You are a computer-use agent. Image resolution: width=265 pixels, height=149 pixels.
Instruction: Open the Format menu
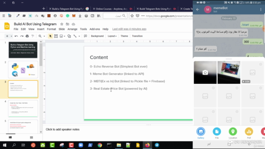click(x=51, y=29)
